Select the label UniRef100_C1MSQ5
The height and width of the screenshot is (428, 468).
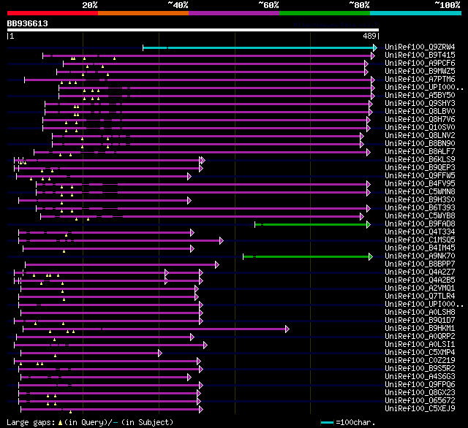[x=420, y=240]
